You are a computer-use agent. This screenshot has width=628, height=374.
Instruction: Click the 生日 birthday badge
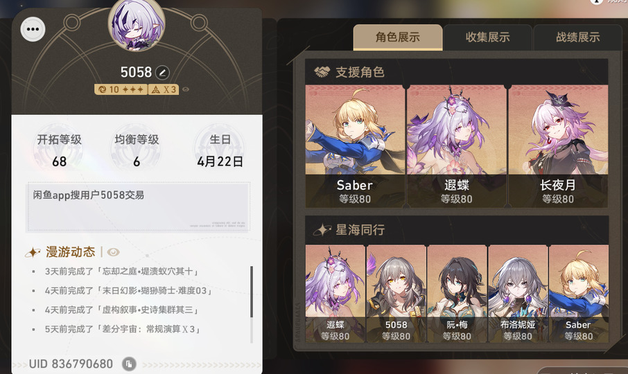coord(220,150)
